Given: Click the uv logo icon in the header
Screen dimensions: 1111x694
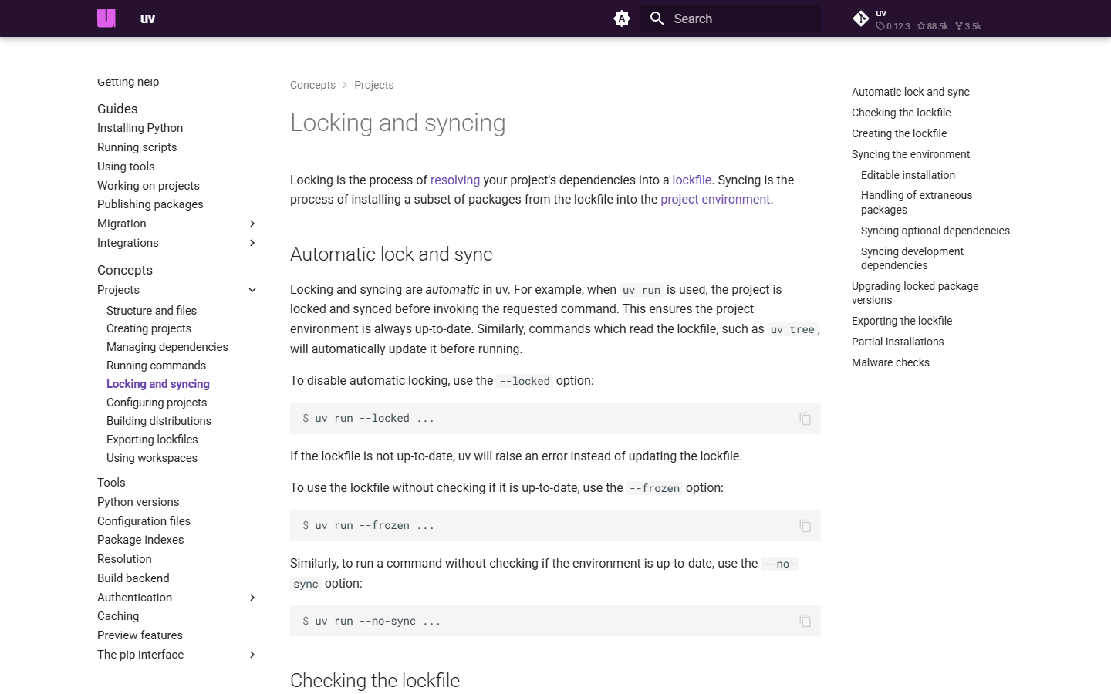Looking at the screenshot, I should coord(106,19).
